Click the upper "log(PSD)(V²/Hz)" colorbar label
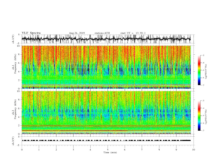 (206, 72)
